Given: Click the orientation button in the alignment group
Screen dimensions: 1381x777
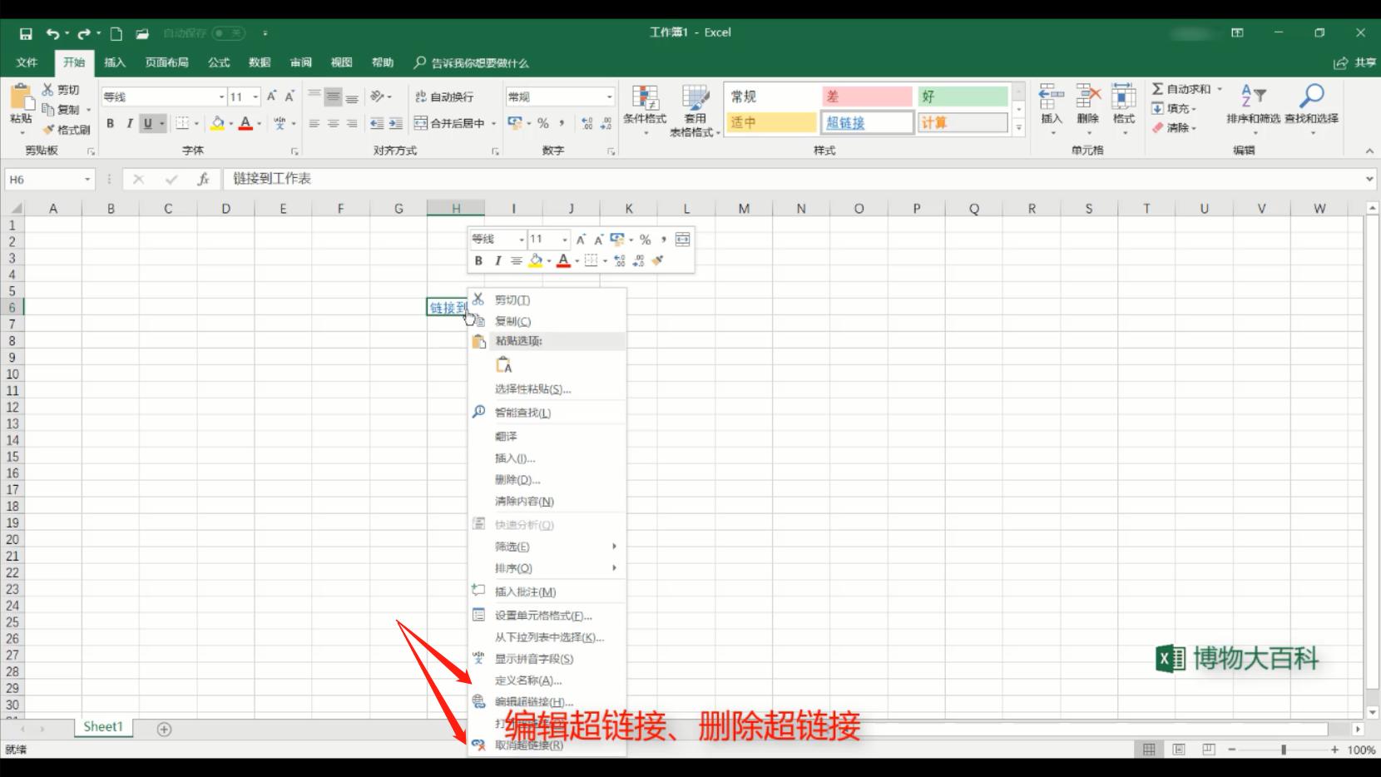Looking at the screenshot, I should click(379, 97).
